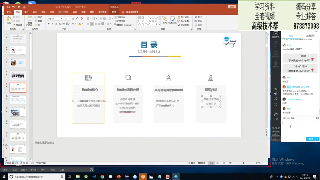Click Replace (替换) in editing group

pyautogui.click(x=198, y=21)
